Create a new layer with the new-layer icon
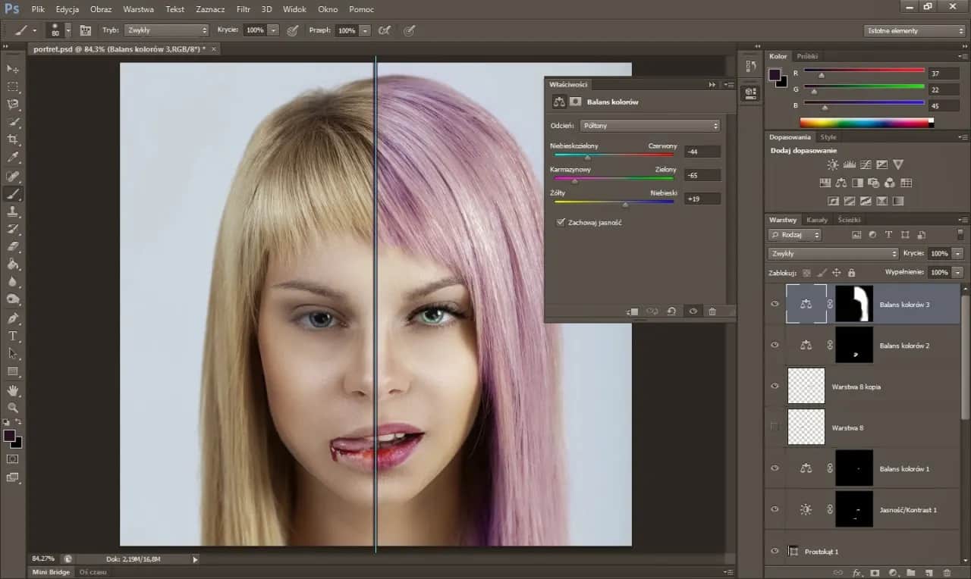 click(x=927, y=571)
